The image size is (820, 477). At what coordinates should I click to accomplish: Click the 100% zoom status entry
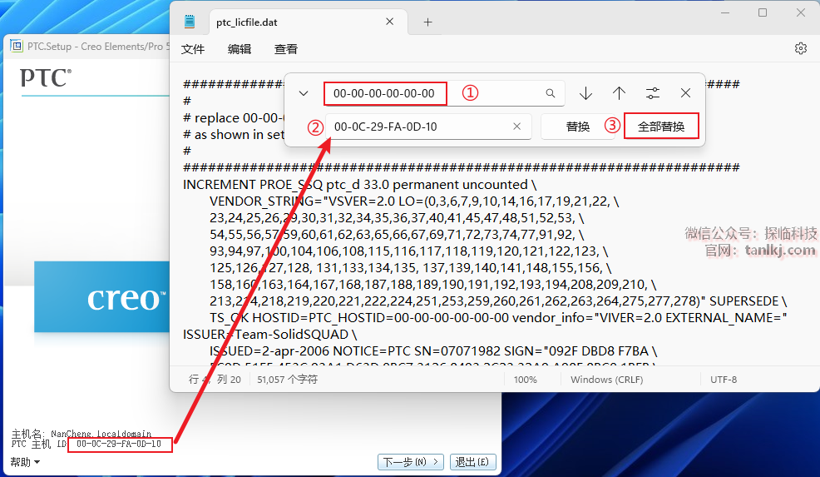click(525, 380)
